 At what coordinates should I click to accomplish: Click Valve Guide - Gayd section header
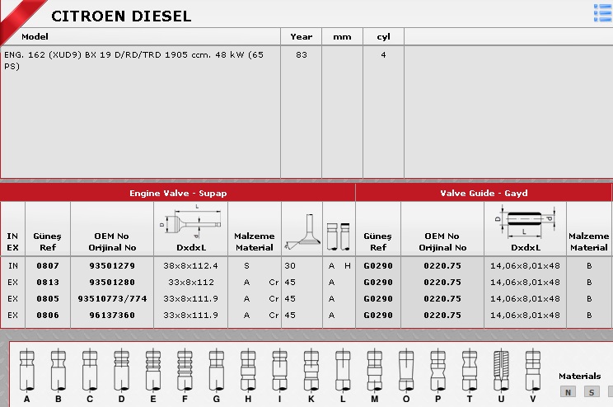484,194
